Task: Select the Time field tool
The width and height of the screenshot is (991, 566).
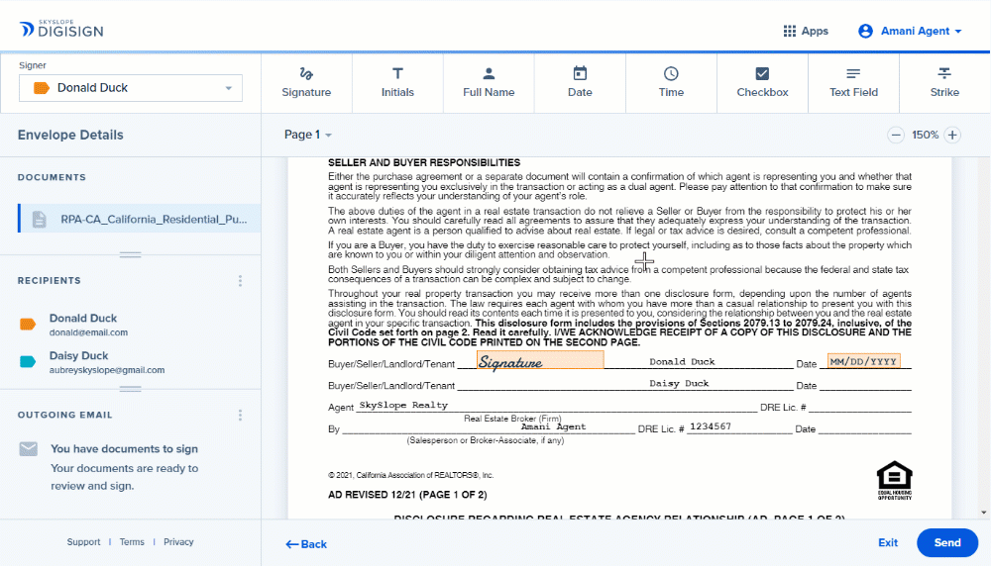Action: [x=671, y=83]
